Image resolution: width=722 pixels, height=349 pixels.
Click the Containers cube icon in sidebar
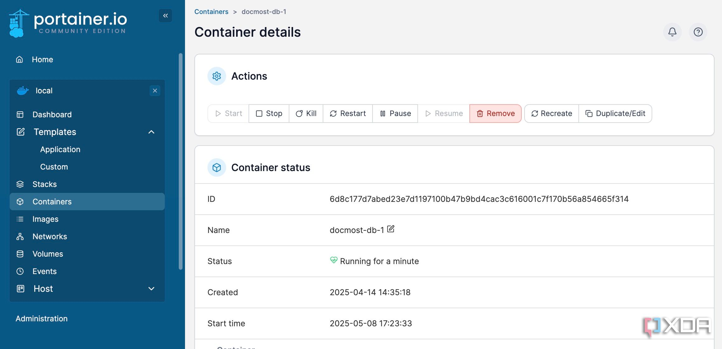[x=20, y=202]
